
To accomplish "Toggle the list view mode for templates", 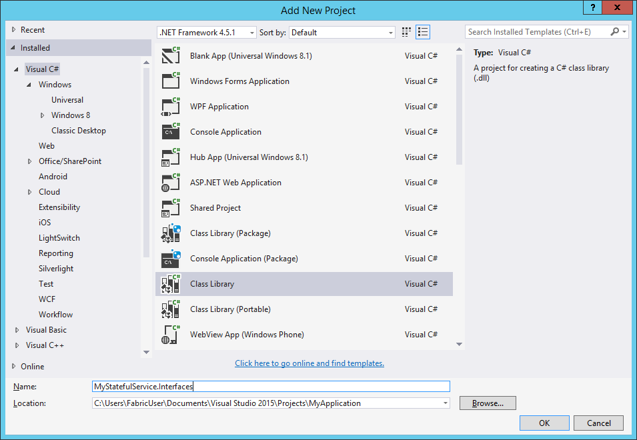I will (x=422, y=31).
